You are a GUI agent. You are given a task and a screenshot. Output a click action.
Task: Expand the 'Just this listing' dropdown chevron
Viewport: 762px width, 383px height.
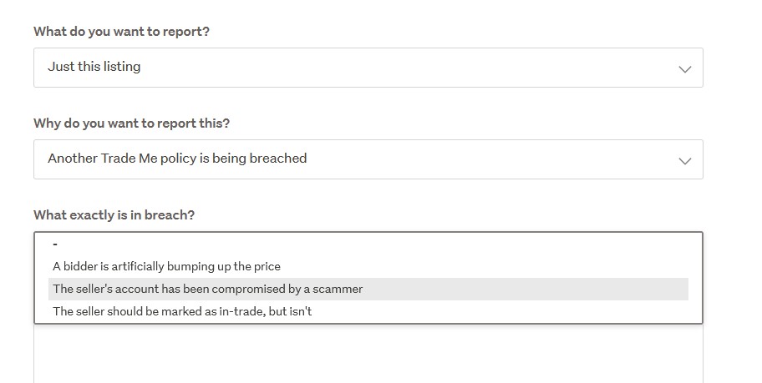click(x=685, y=68)
